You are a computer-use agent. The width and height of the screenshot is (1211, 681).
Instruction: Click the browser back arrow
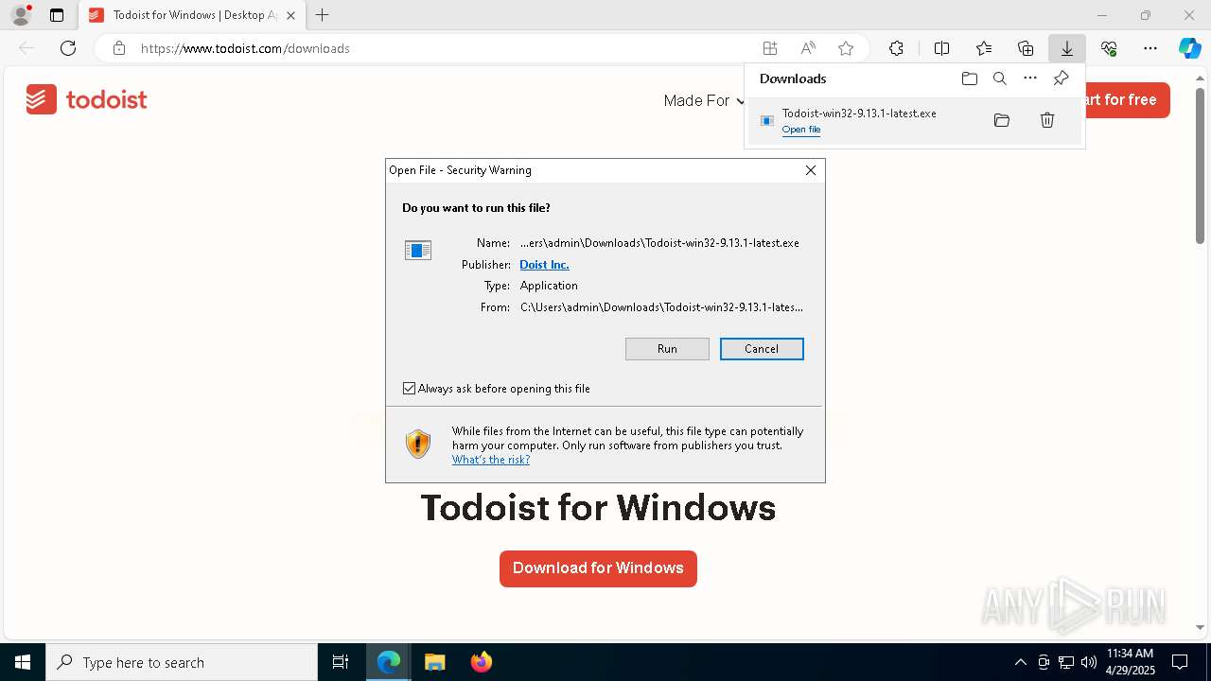click(x=26, y=48)
